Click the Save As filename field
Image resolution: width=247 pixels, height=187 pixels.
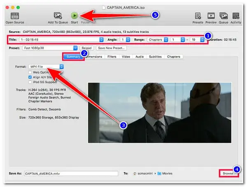click(x=70, y=174)
